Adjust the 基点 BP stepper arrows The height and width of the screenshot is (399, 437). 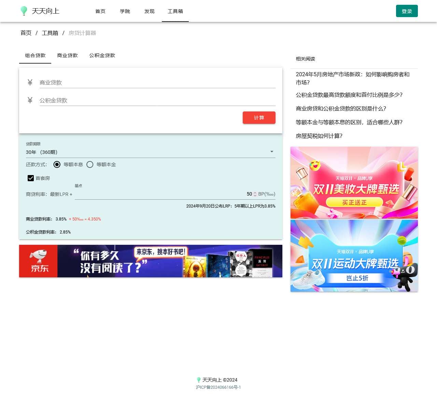pos(255,194)
